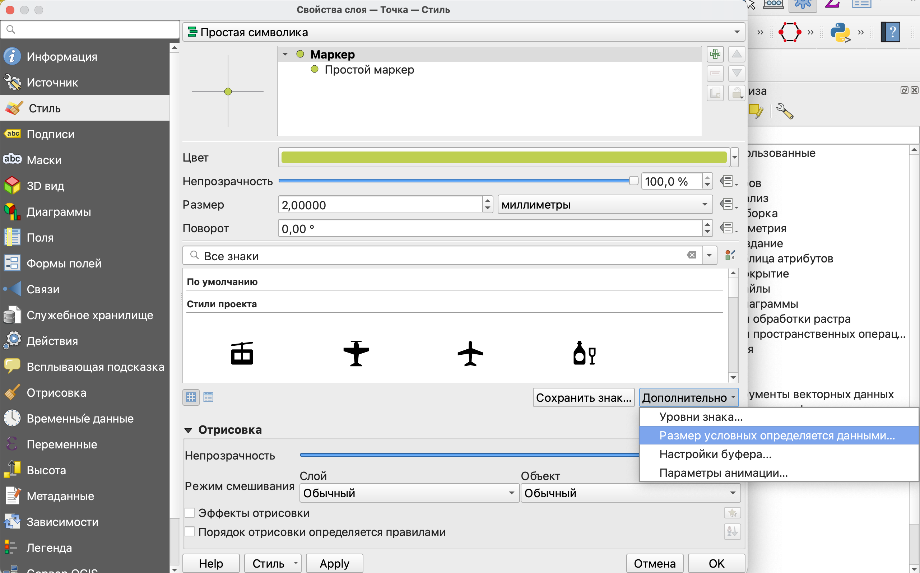Switch symbol list to list view
Viewport: 920px width, 573px height.
point(208,397)
